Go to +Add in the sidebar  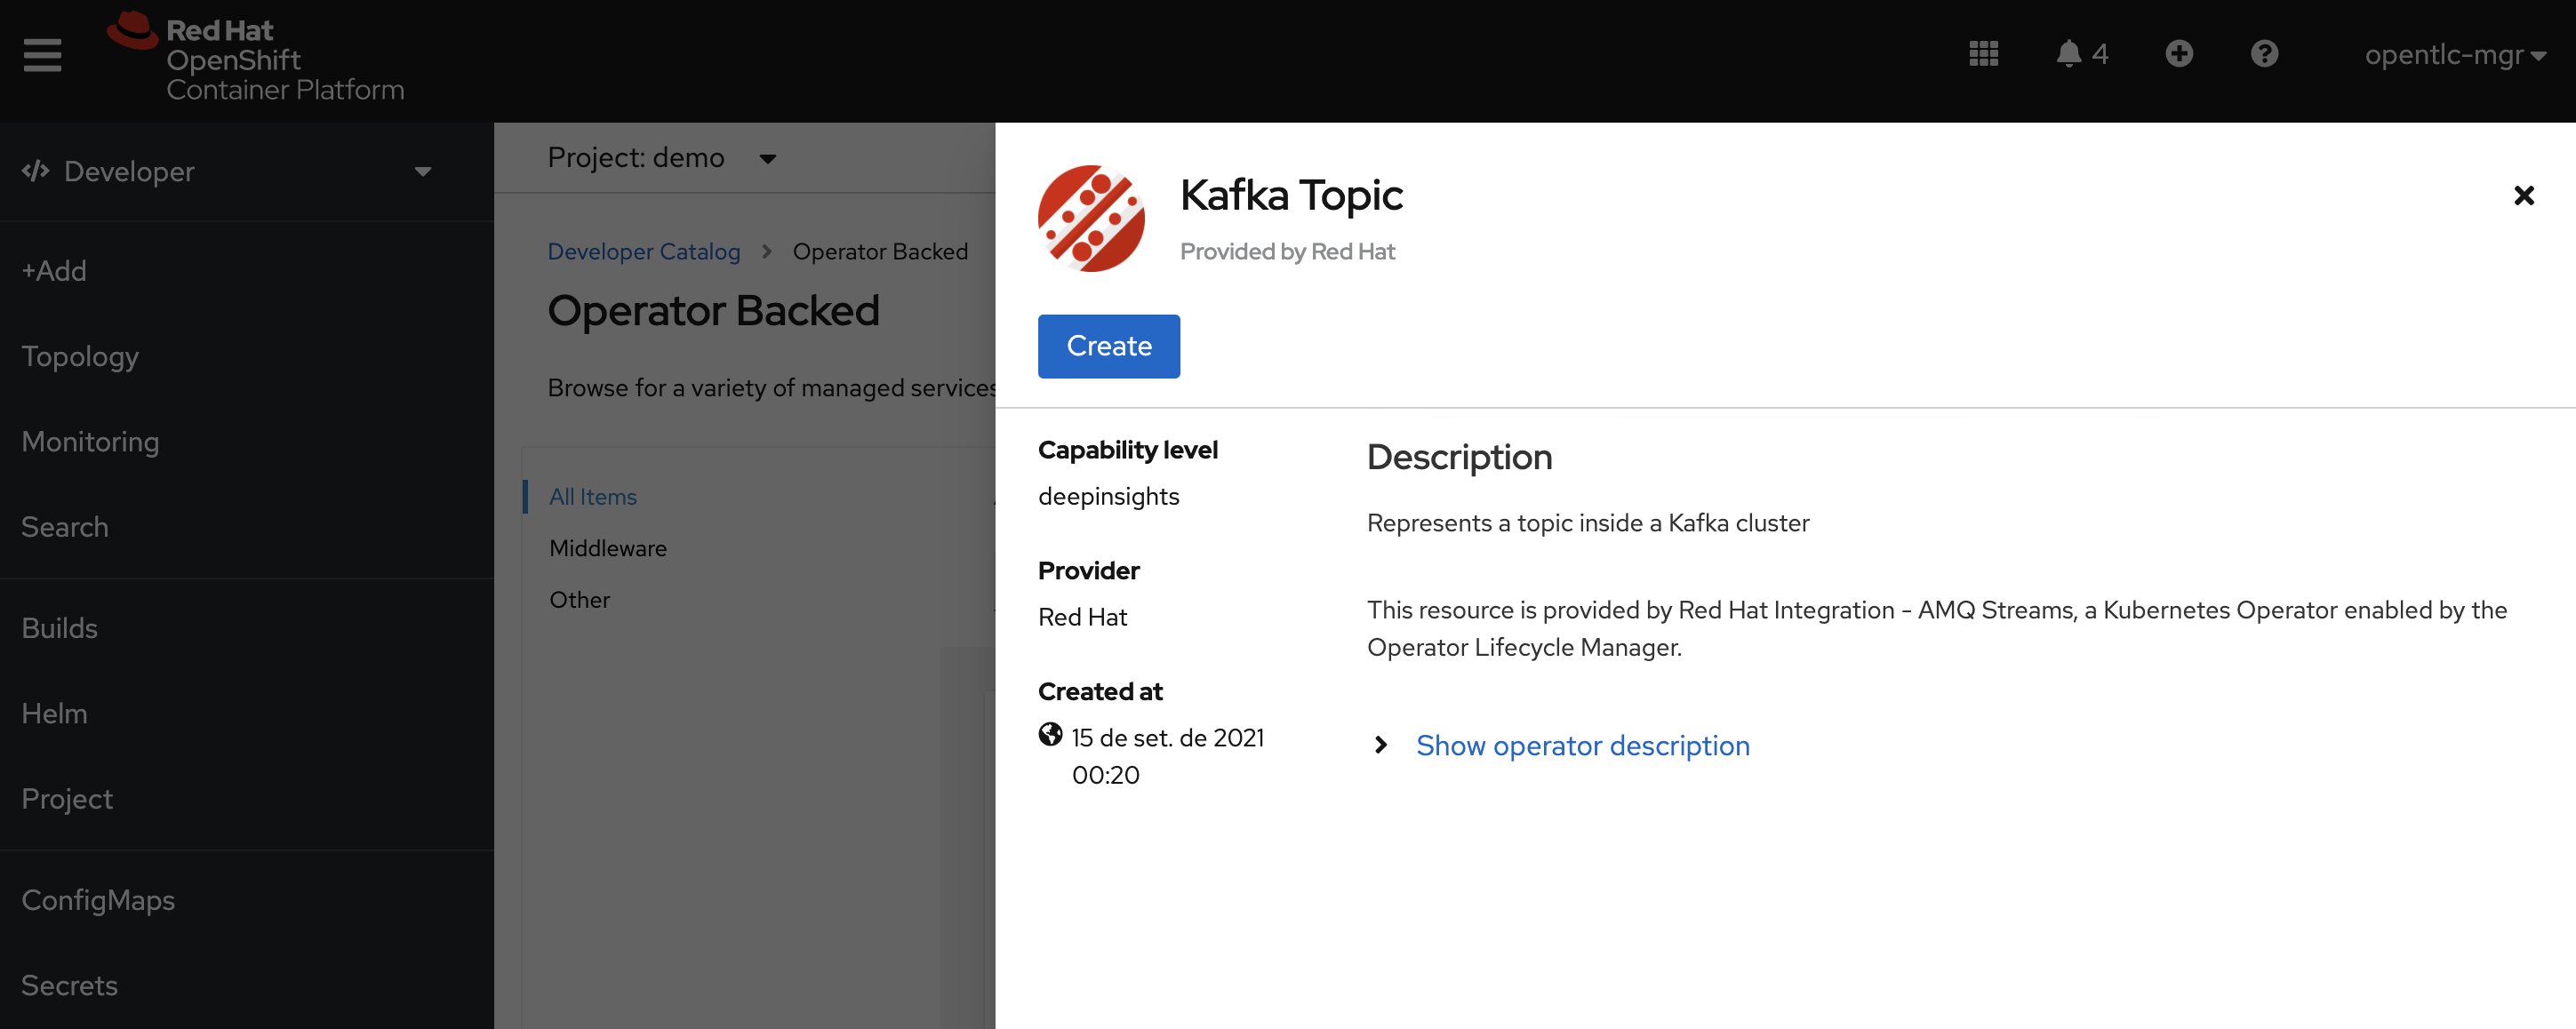point(54,271)
